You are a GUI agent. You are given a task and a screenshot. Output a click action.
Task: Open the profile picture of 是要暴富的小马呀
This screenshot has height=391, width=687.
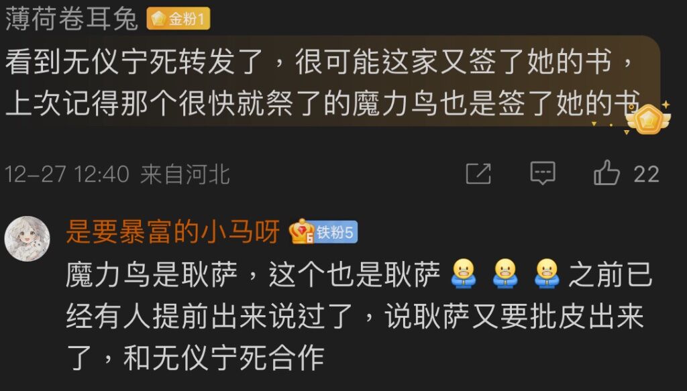tap(27, 239)
